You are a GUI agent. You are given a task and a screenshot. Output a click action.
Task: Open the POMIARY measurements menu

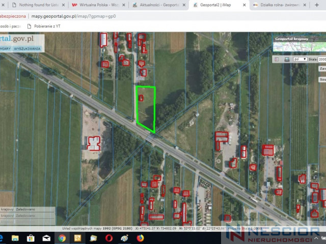point(5,49)
